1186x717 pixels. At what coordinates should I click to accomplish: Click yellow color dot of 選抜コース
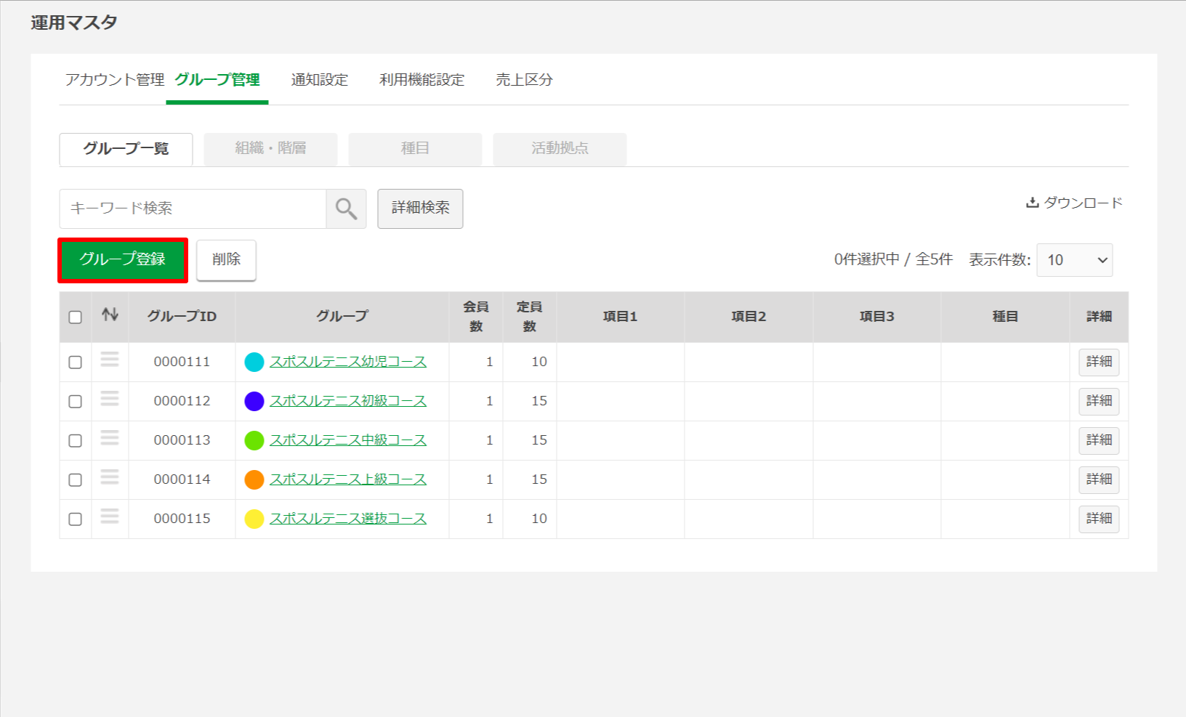pyautogui.click(x=254, y=519)
